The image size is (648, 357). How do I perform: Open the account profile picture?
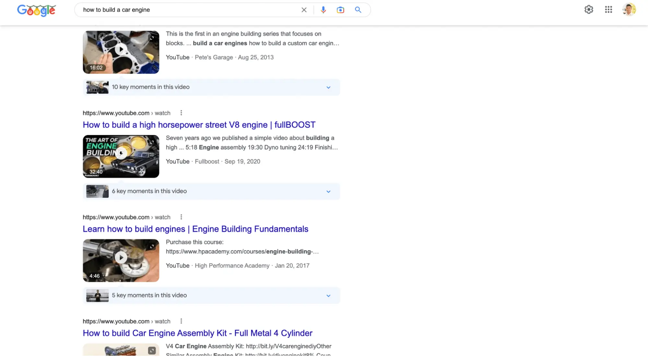[629, 10]
